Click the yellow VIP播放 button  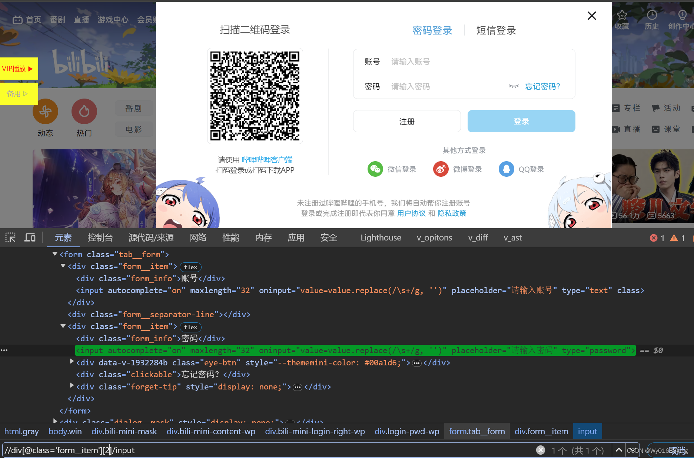(19, 69)
